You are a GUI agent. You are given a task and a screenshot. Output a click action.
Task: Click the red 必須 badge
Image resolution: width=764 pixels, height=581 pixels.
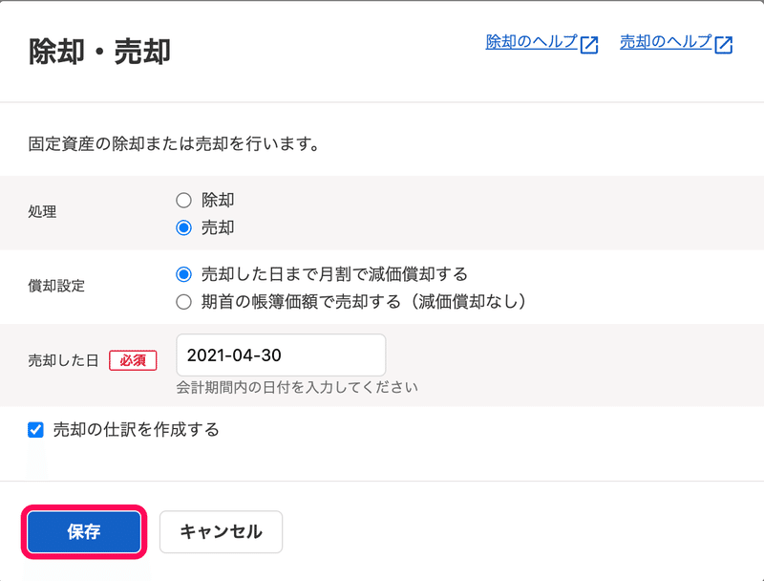coord(133,360)
